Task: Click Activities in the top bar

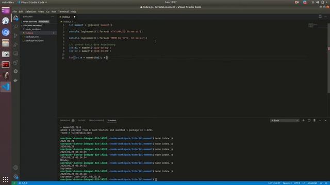Action: [x=8, y=2]
